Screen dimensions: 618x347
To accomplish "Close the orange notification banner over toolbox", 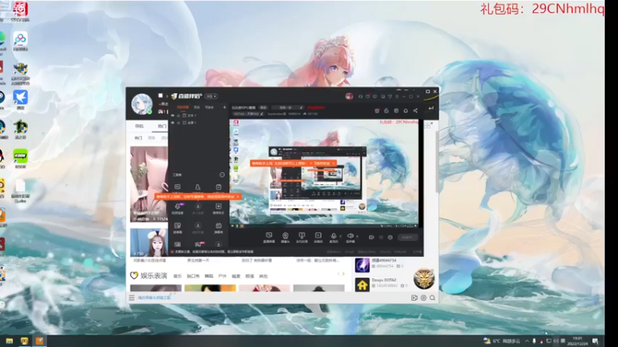I will coord(238,197).
